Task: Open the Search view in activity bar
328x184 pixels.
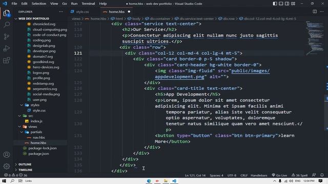Action: point(7,25)
